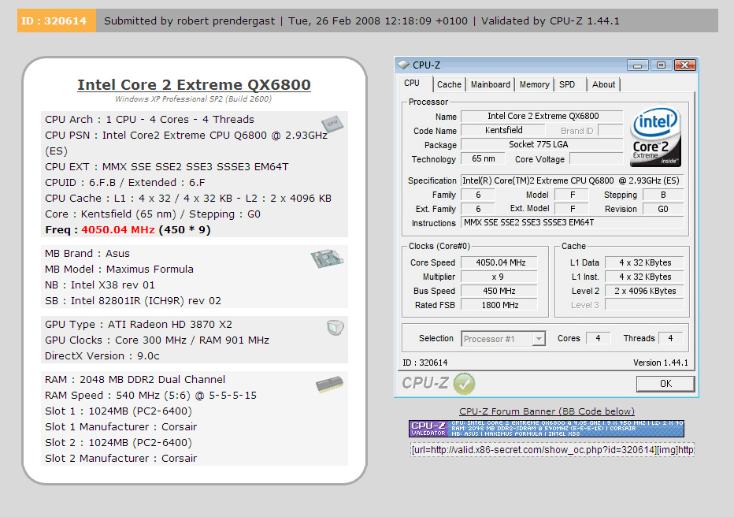This screenshot has width=734, height=517.
Task: Click the OK button in CPU-Z
Action: tap(665, 384)
